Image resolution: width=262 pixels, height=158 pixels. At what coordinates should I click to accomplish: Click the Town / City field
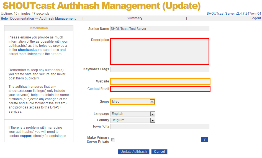(160, 126)
